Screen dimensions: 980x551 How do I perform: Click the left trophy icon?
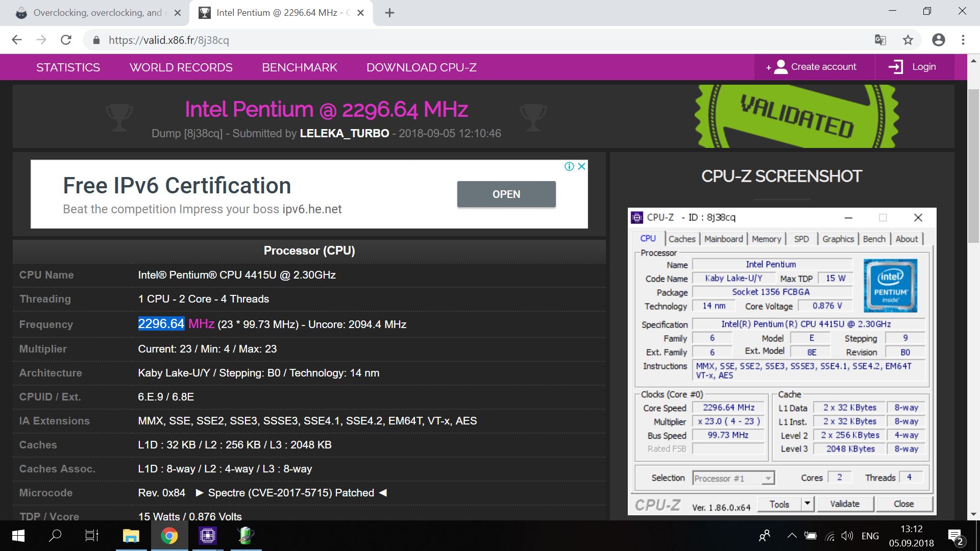coord(119,117)
